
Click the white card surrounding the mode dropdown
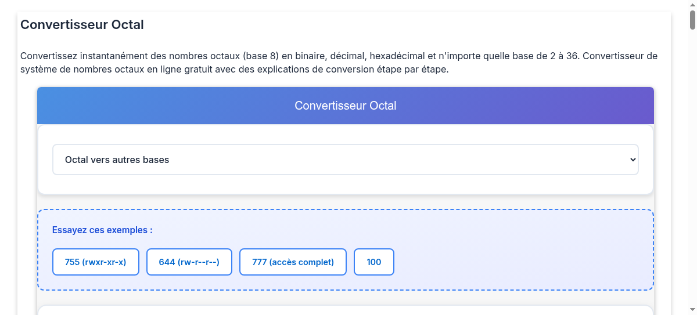345,186
